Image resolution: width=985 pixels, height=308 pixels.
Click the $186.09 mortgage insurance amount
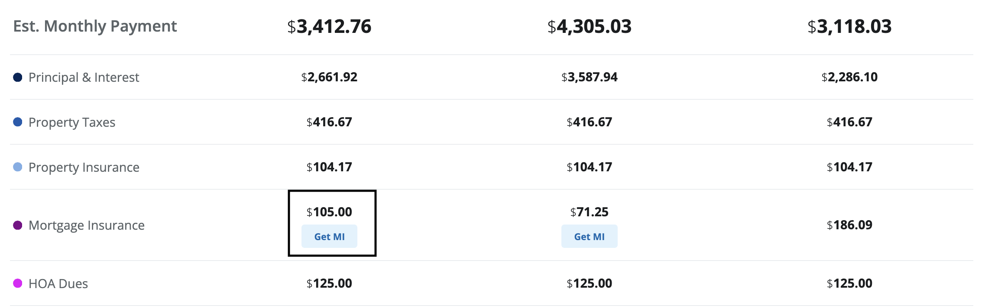pyautogui.click(x=849, y=225)
